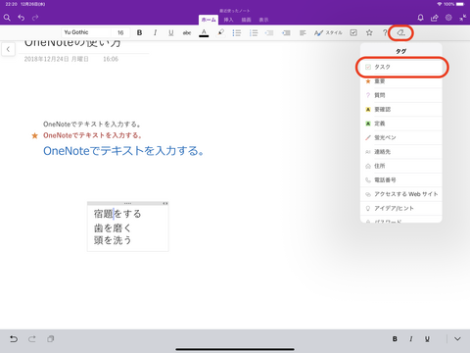
Task: Toggle underline in the ribbon
Action: point(170,32)
